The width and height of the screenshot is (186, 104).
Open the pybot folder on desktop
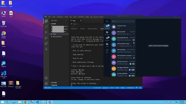point(11,4)
